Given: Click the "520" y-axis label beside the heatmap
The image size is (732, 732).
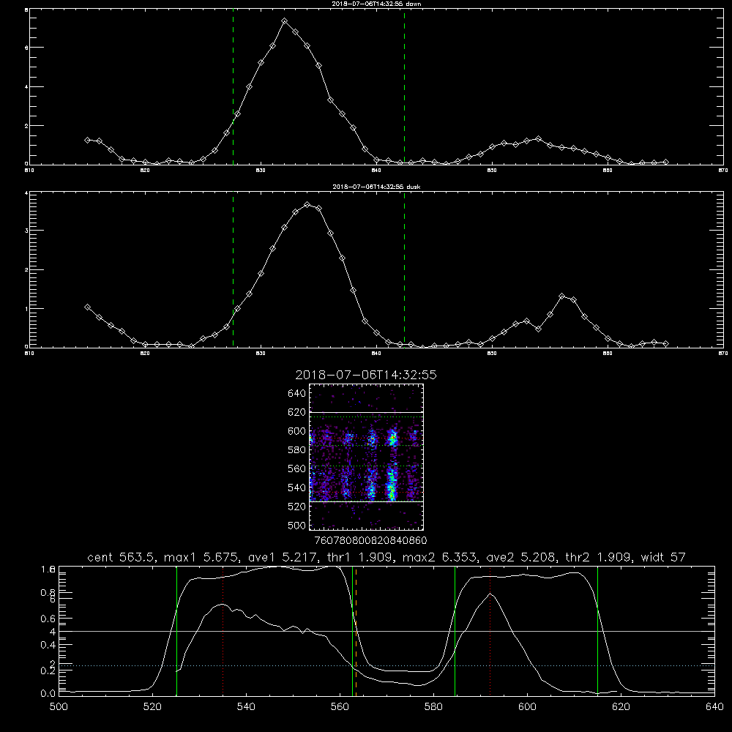Looking at the screenshot, I should pyautogui.click(x=297, y=507).
